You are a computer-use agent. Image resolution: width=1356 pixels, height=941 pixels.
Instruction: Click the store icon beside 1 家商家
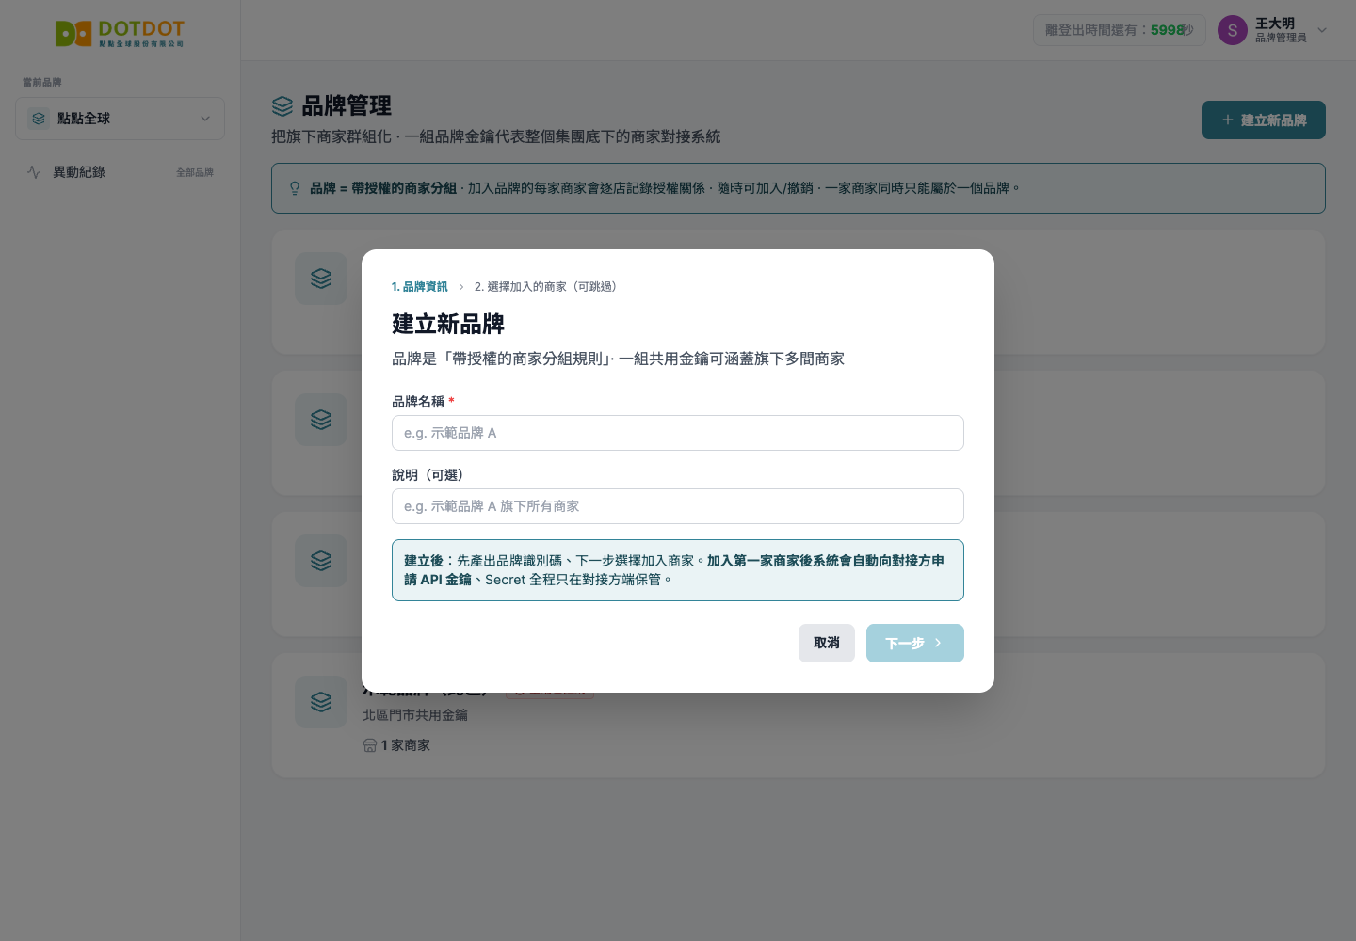click(370, 745)
